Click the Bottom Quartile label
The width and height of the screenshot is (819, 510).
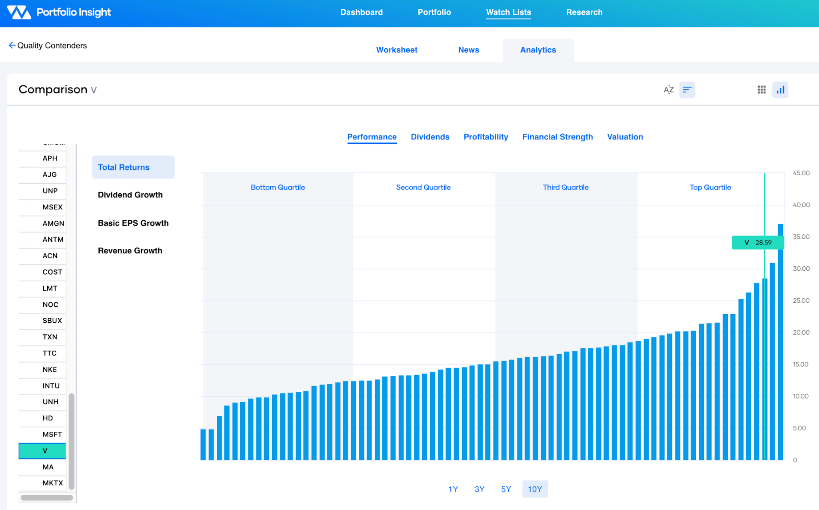pos(278,187)
